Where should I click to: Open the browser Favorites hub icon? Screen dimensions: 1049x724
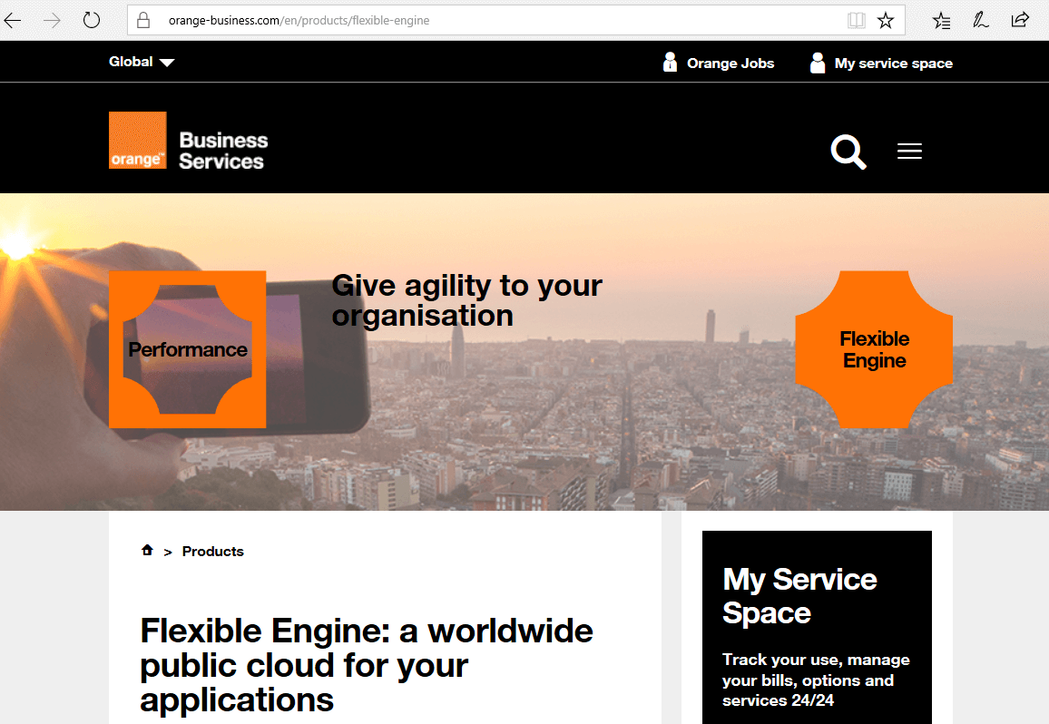coord(941,19)
